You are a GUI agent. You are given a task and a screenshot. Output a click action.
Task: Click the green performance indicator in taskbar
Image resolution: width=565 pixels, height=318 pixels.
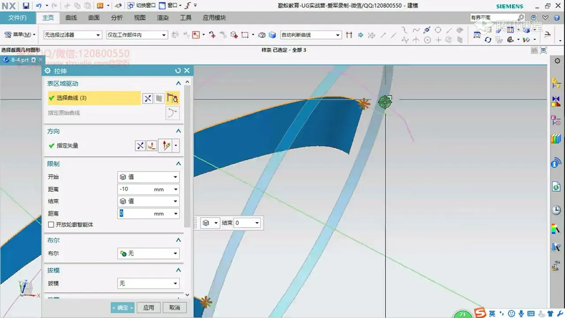point(463,313)
